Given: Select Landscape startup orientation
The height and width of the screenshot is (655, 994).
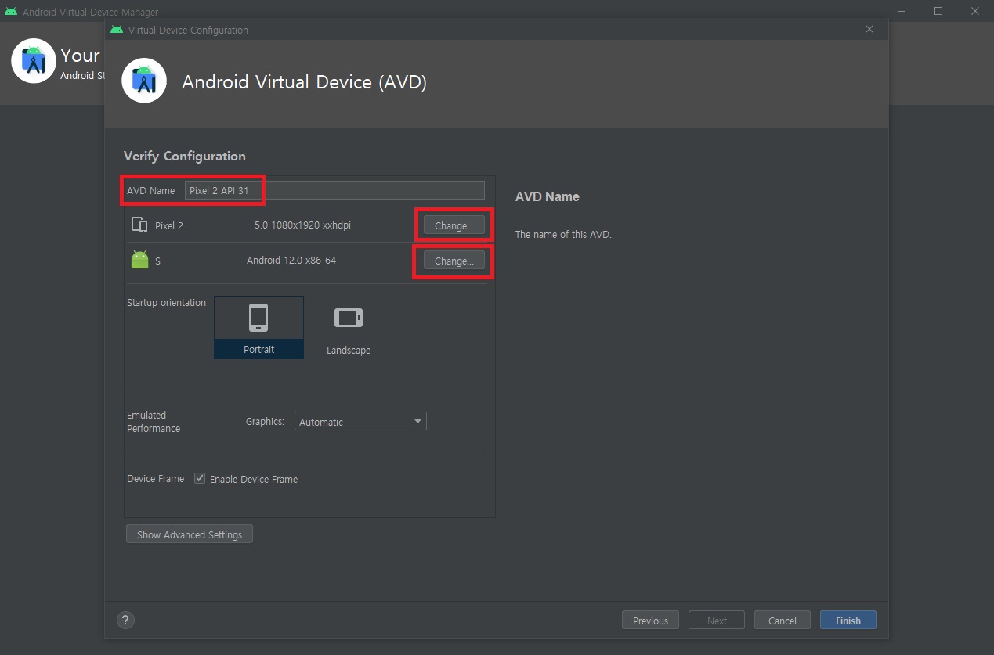Looking at the screenshot, I should coord(349,327).
